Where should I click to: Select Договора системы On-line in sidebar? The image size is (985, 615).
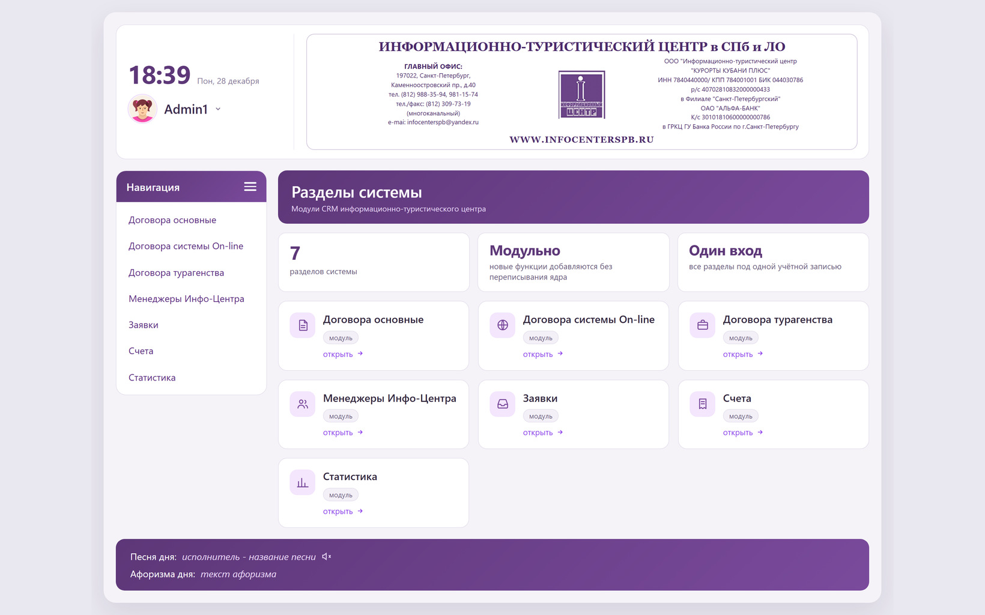pyautogui.click(x=186, y=246)
